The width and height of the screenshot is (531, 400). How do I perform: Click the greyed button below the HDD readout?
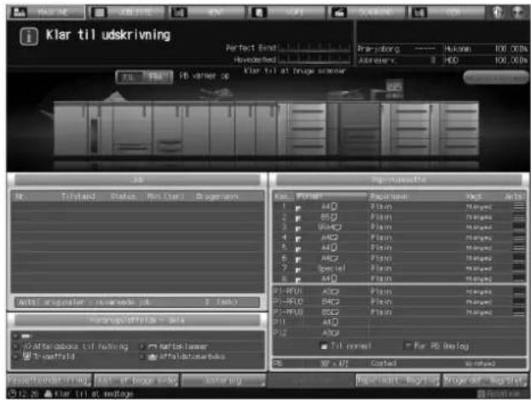495,77
